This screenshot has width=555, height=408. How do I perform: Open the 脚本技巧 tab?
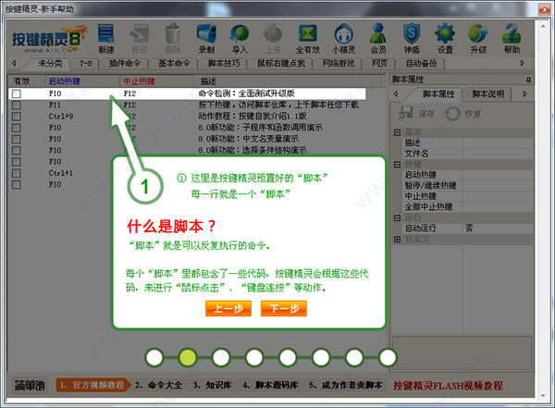(224, 64)
